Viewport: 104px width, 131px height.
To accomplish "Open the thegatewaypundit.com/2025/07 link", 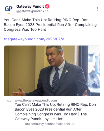I will (x=35, y=39).
